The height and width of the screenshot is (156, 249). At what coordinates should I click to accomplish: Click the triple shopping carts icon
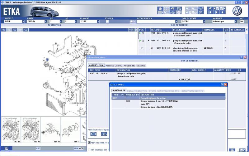pos(201,8)
